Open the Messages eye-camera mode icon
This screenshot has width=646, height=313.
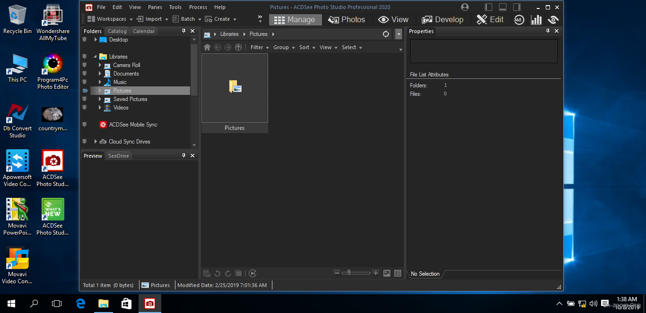tap(553, 19)
